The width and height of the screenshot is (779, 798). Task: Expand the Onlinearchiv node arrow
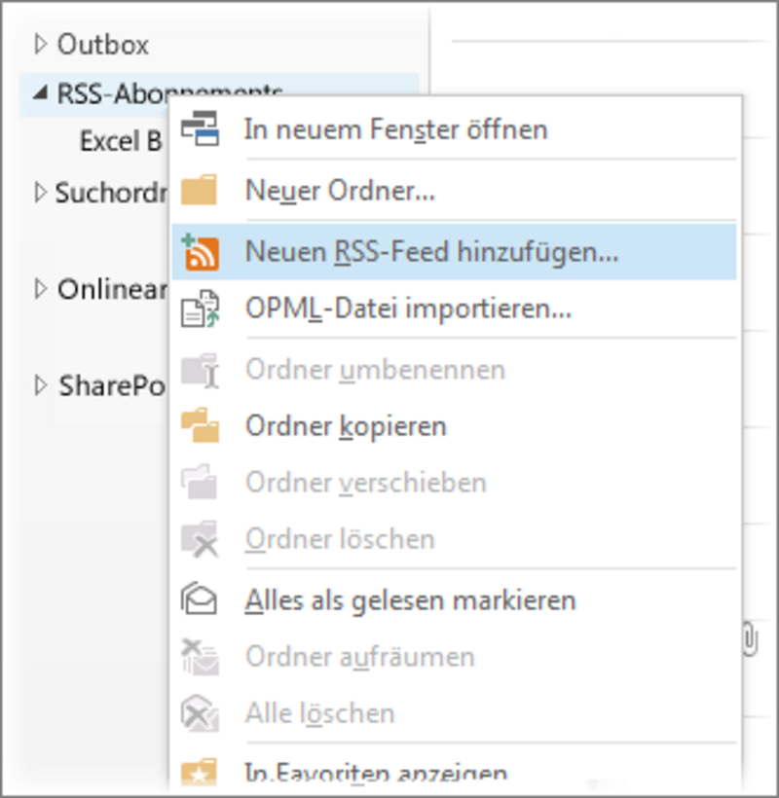(40, 289)
